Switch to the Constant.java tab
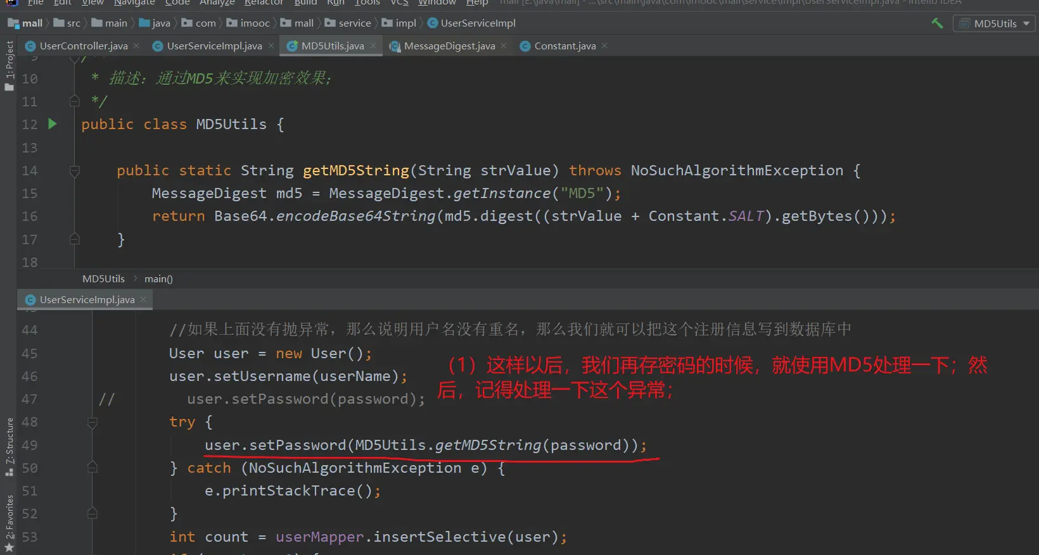Image resolution: width=1039 pixels, height=555 pixels. pyautogui.click(x=564, y=46)
